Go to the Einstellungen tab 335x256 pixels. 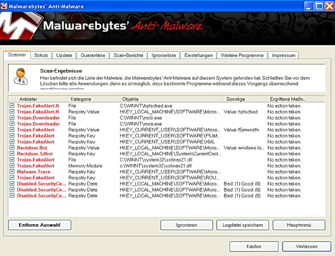pyautogui.click(x=198, y=55)
